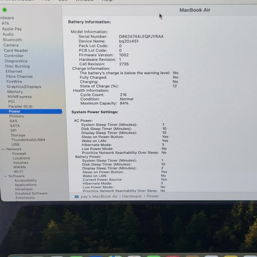Select Apple Pay in sidebar

[12, 29]
